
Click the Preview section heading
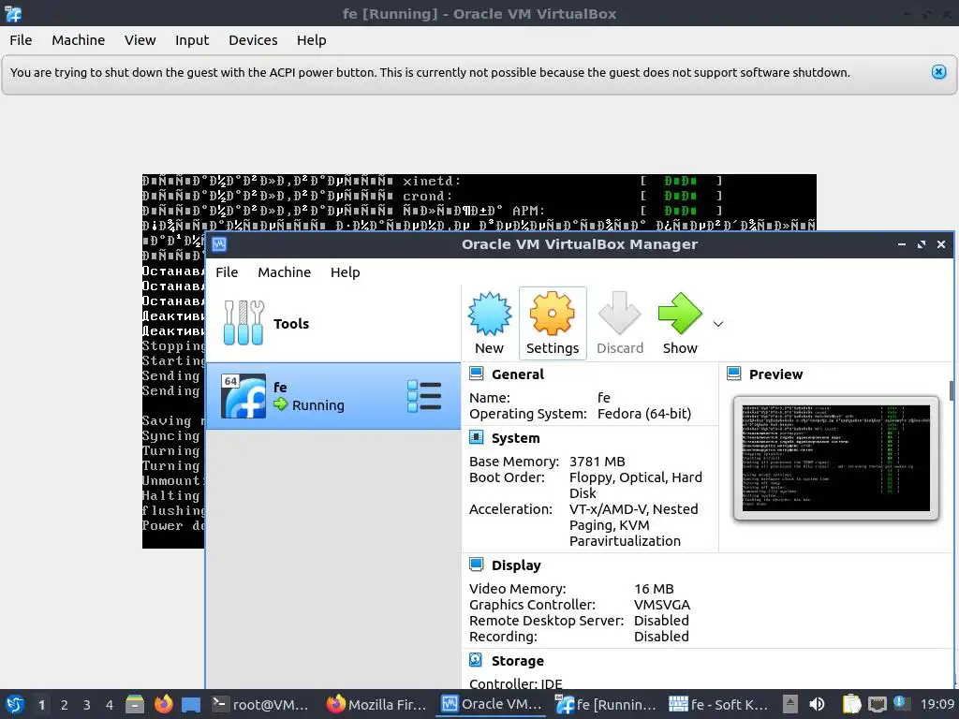pyautogui.click(x=775, y=374)
